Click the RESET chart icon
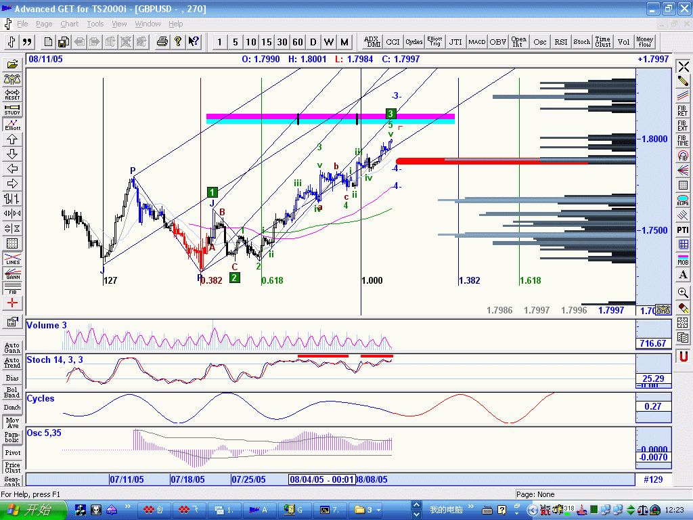This screenshot has width=693, height=520. [x=12, y=94]
